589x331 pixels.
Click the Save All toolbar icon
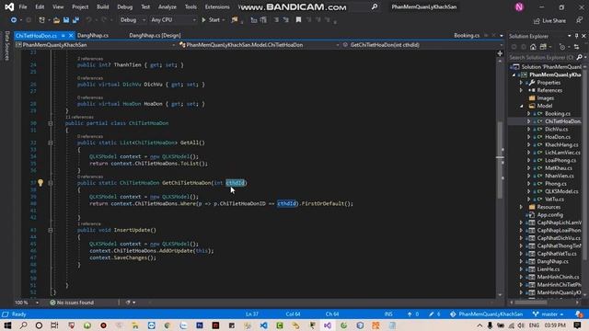(75, 20)
